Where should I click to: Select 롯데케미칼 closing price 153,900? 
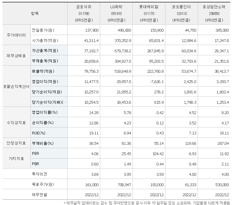[x=157, y=30]
